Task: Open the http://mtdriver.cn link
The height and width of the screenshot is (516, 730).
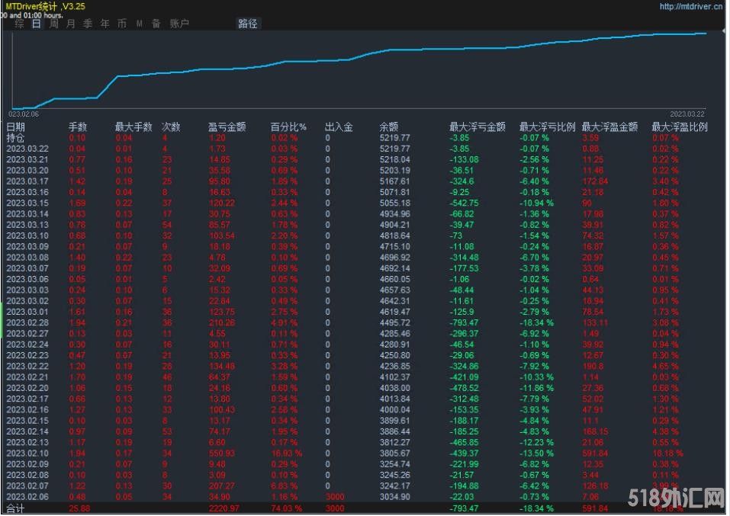Action: coord(690,7)
